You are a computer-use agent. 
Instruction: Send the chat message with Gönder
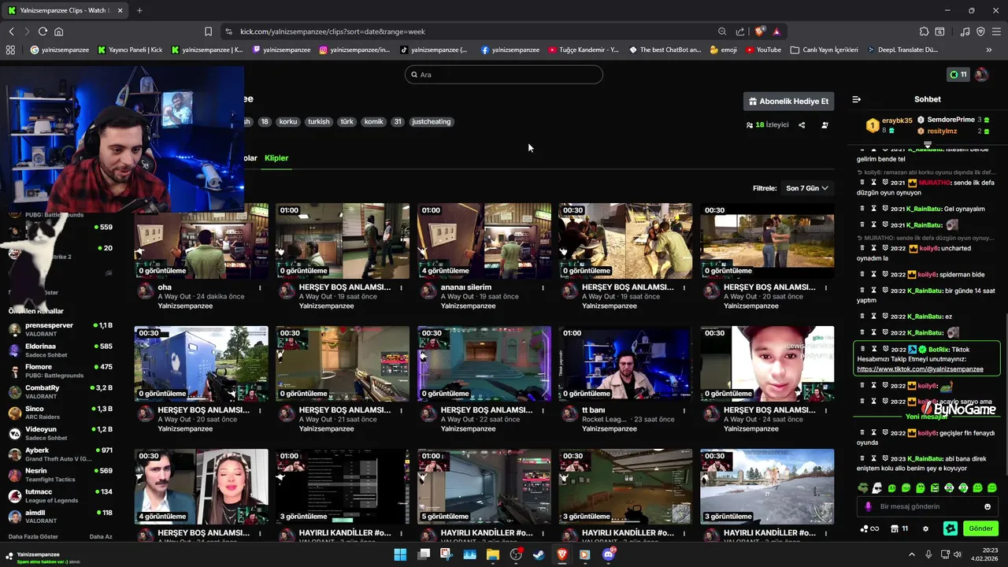click(980, 528)
